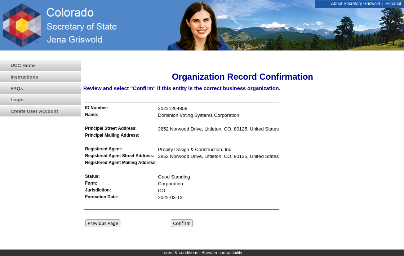Go back with Previous Page button
404x256 pixels.
pyautogui.click(x=103, y=223)
